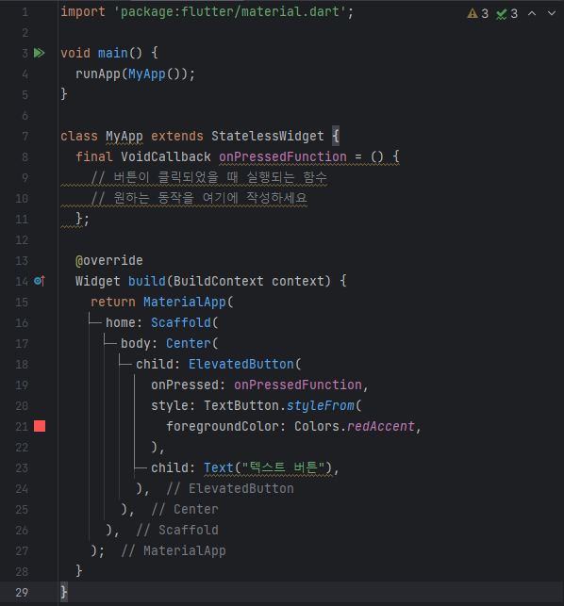The height and width of the screenshot is (606, 564).
Task: Go to previous highlighted error arrow
Action: point(532,13)
